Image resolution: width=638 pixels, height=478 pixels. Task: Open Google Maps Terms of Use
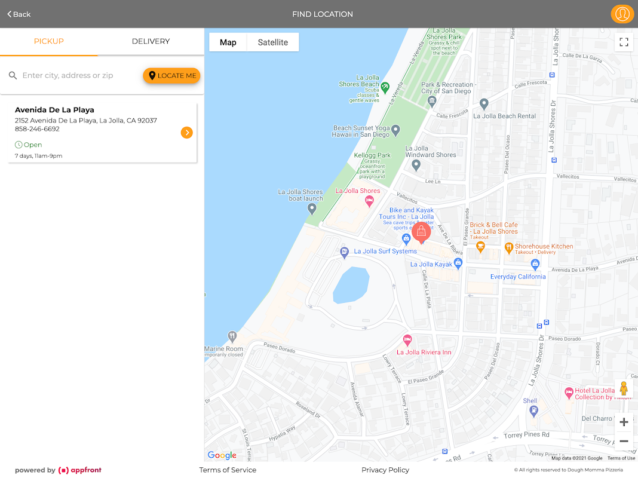[x=621, y=458]
